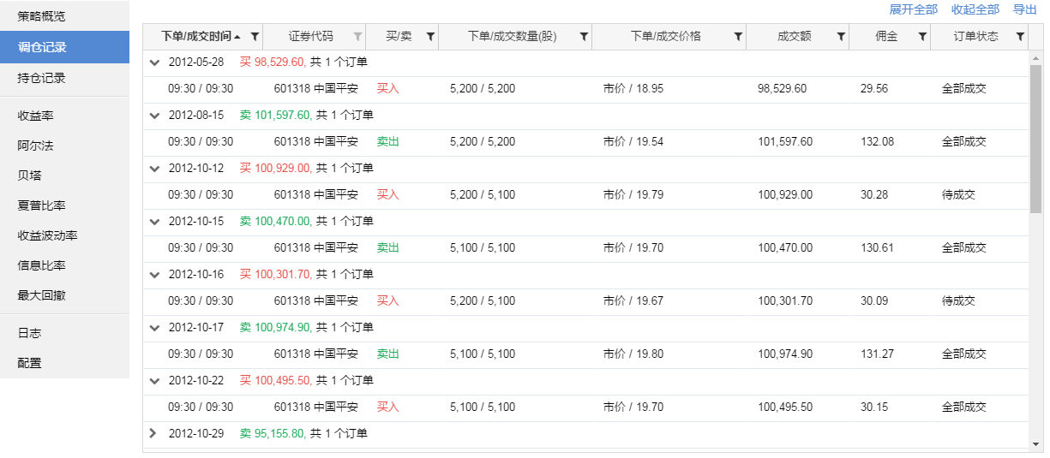Expand the 2012-10-29 order group

click(x=154, y=434)
